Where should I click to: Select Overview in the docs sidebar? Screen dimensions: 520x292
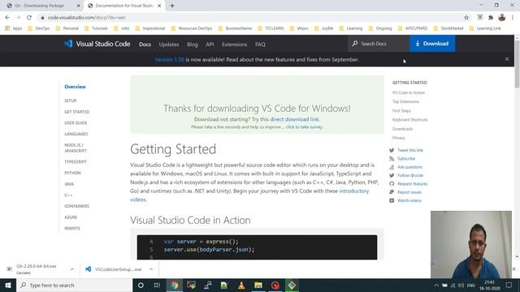click(x=75, y=87)
